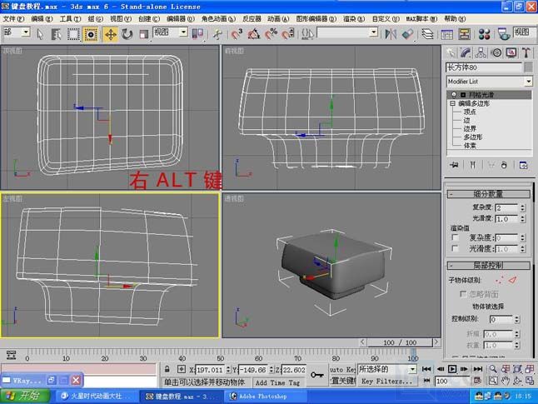Click the Align tool icon
This screenshot has width=538, height=404.
click(407, 34)
